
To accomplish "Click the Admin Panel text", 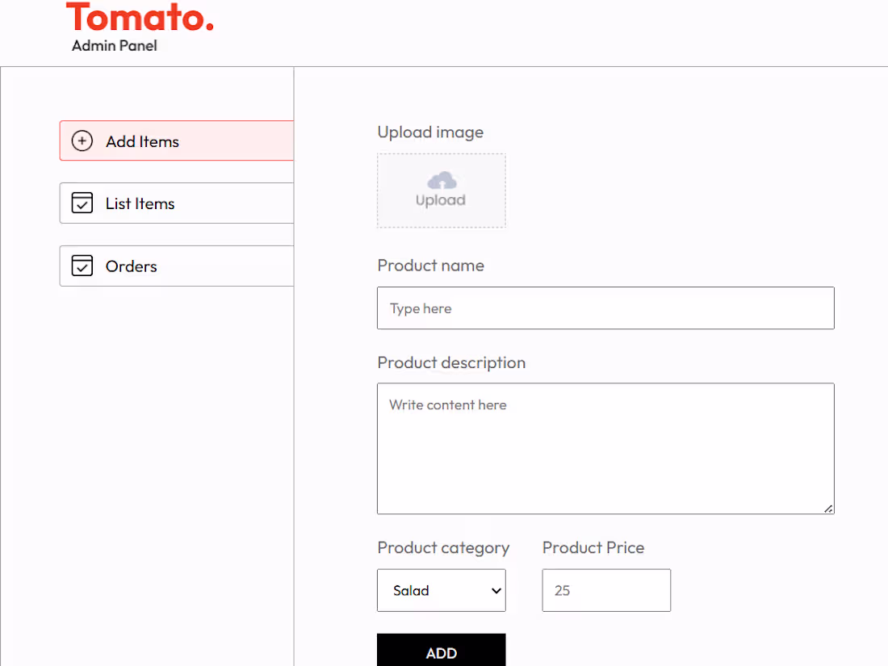I will (x=114, y=46).
